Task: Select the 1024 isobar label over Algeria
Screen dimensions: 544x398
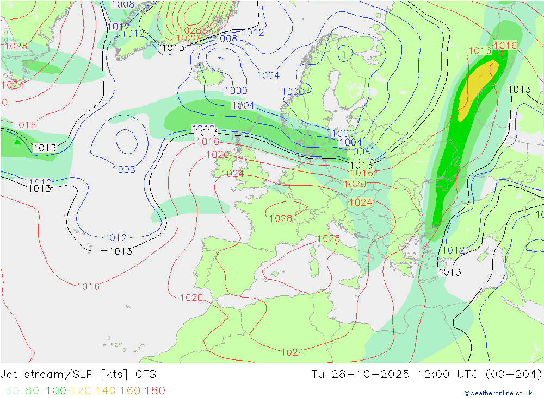Action: [292, 352]
